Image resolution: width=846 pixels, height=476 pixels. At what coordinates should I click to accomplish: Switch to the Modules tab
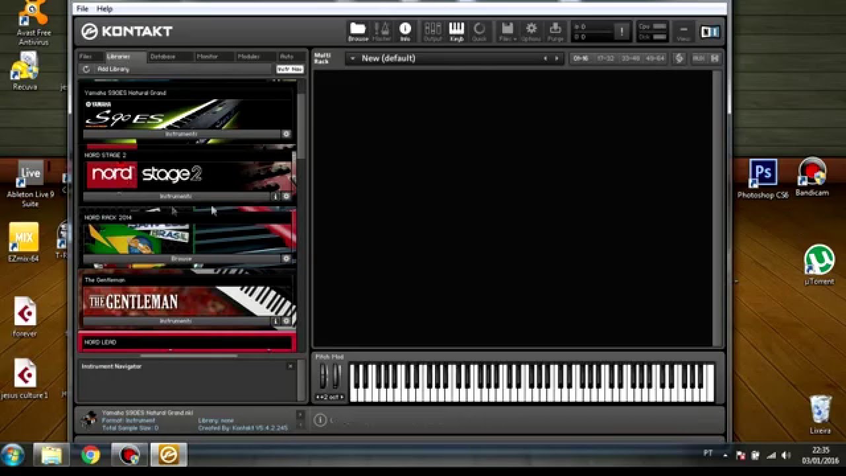tap(254, 57)
